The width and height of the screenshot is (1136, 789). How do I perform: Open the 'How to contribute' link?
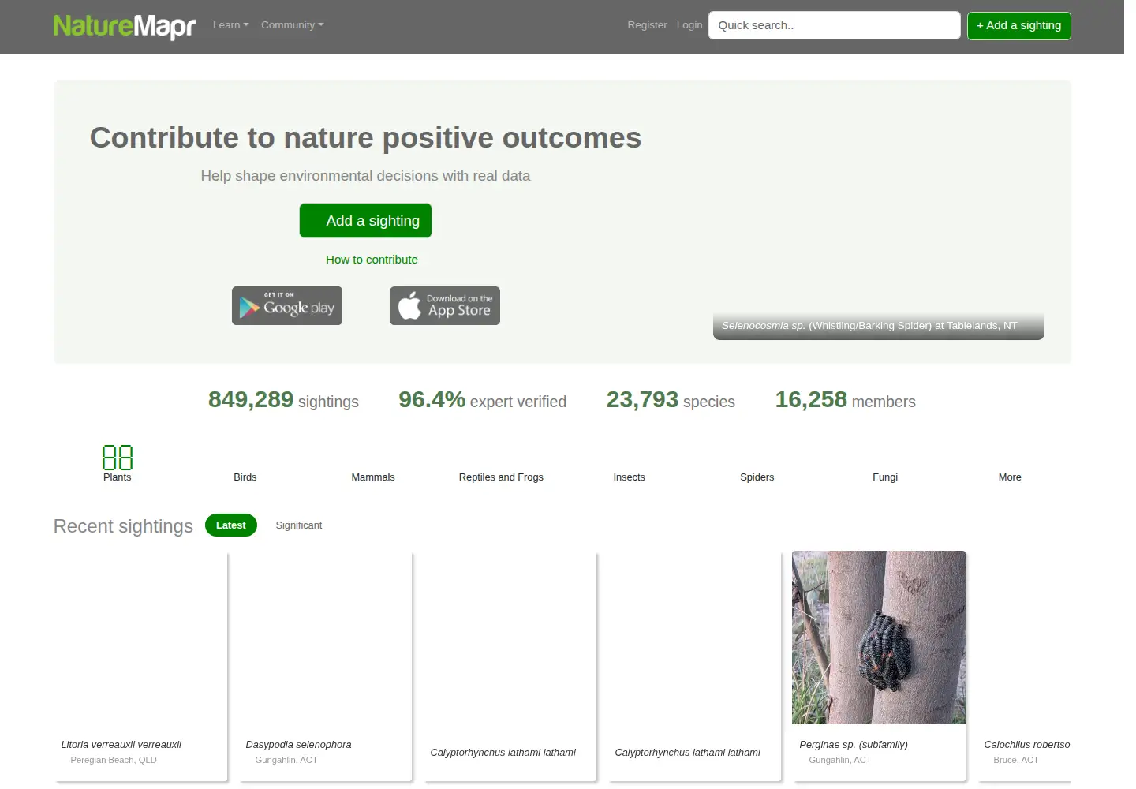(372, 260)
